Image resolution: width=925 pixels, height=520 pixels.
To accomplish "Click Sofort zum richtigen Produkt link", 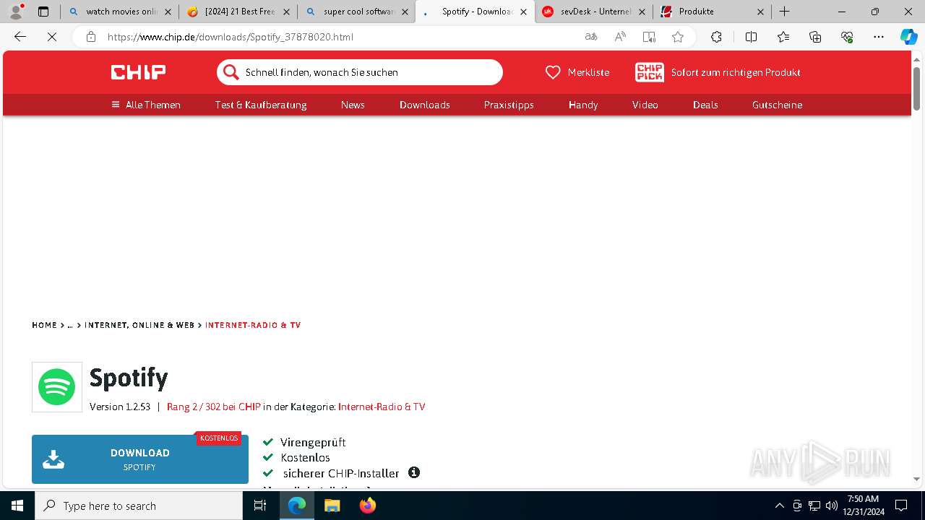I will pos(736,72).
